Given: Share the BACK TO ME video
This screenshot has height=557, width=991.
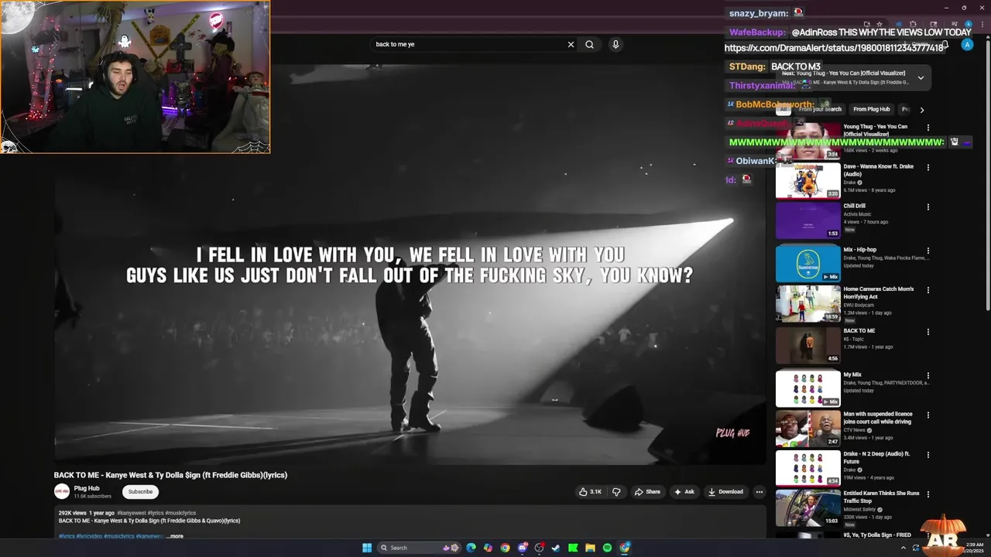Looking at the screenshot, I should (x=647, y=491).
